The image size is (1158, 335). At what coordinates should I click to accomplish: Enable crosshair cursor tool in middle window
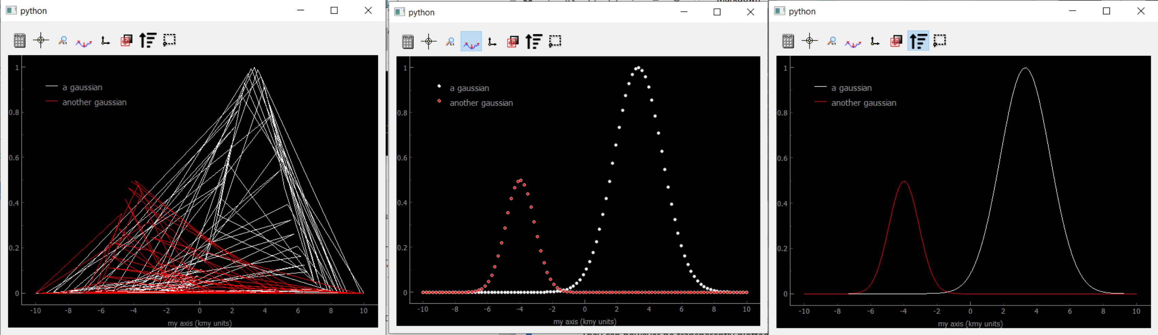[429, 42]
